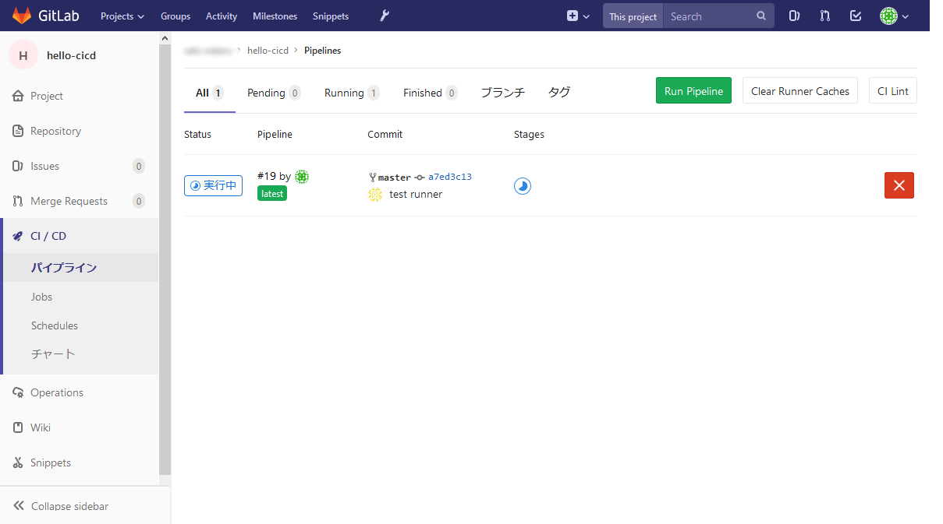
Task: Open commit a7ed3c13 link
Action: tap(450, 176)
